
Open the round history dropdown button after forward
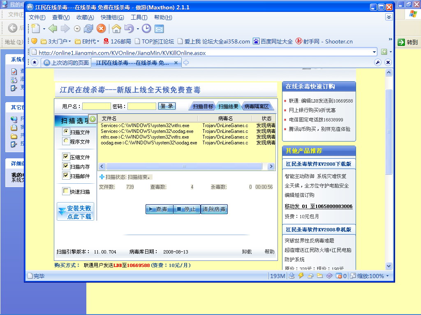[x=77, y=29]
